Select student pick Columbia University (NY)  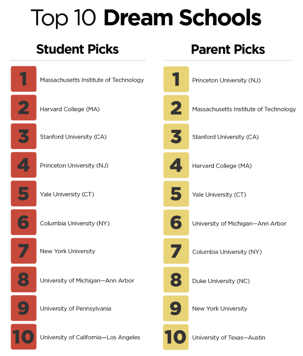[75, 223]
